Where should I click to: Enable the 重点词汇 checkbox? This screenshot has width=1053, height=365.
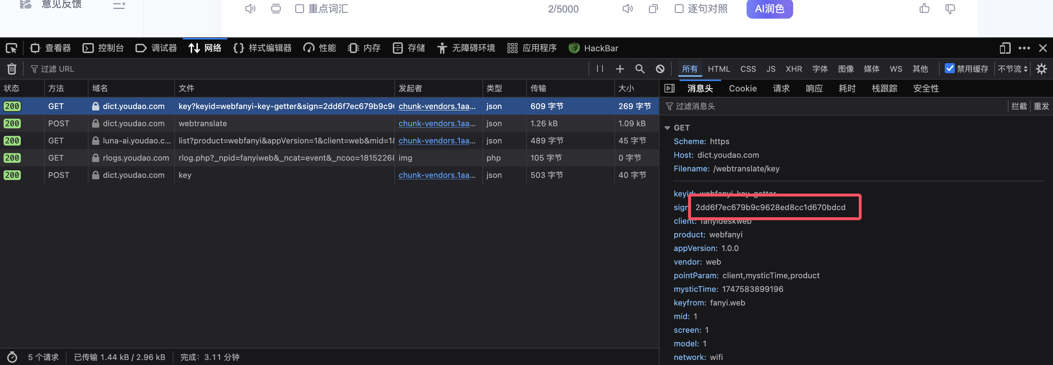coord(300,9)
